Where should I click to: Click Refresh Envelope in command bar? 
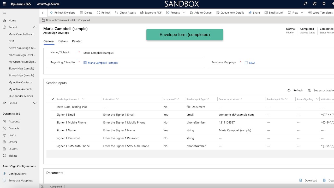[x=63, y=13]
